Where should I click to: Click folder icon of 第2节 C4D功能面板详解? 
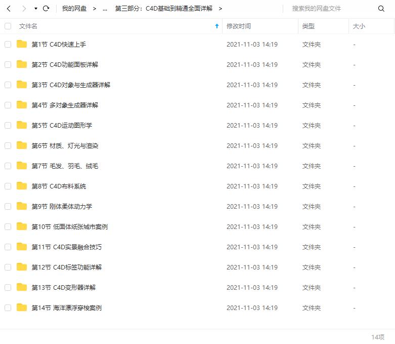pos(22,64)
